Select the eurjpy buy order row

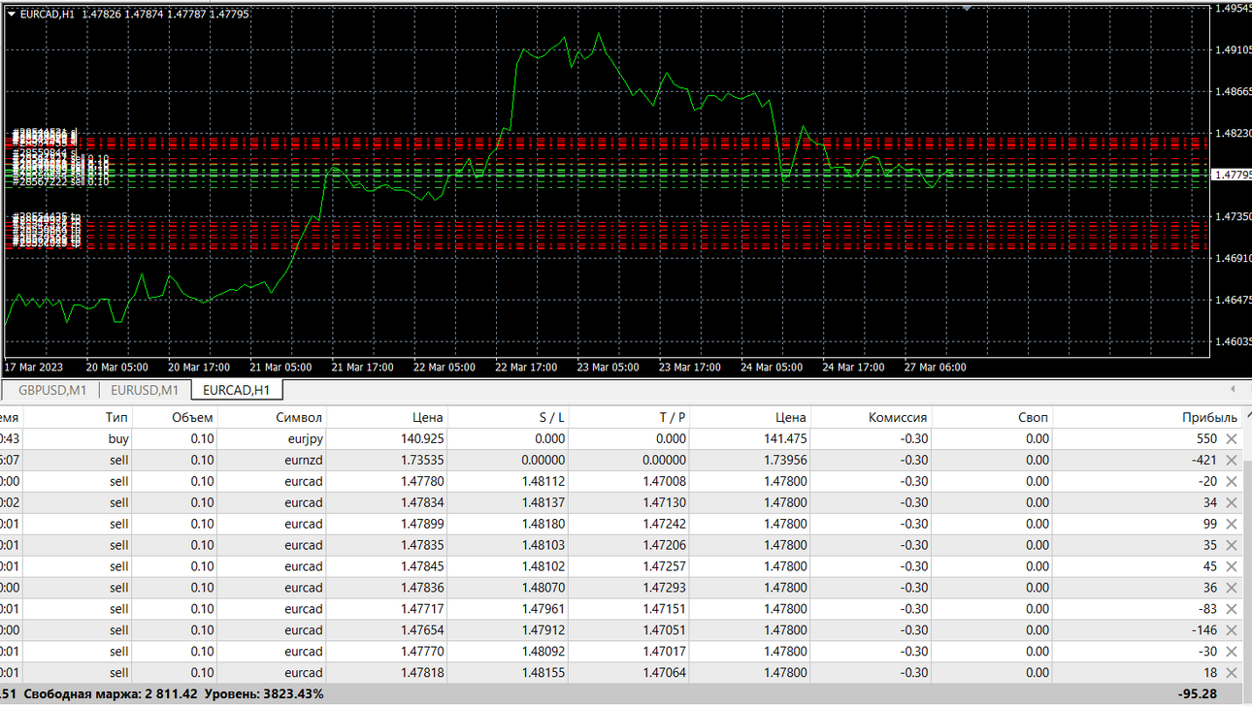click(621, 439)
